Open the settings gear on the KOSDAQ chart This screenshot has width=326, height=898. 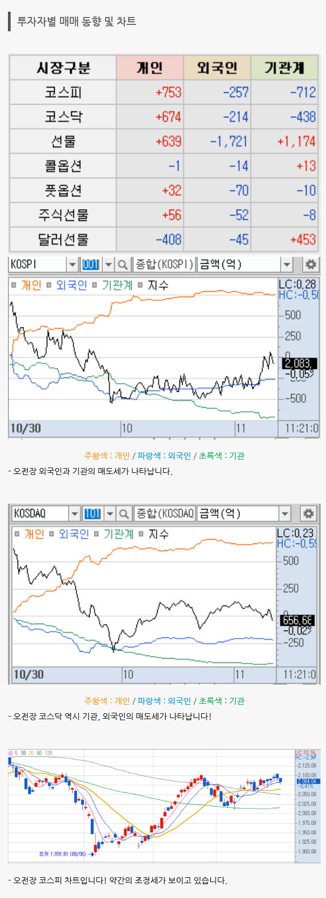(308, 513)
